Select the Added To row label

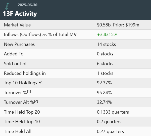[x=13, y=54]
